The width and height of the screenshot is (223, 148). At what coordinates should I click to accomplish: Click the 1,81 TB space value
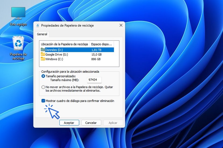(96, 50)
